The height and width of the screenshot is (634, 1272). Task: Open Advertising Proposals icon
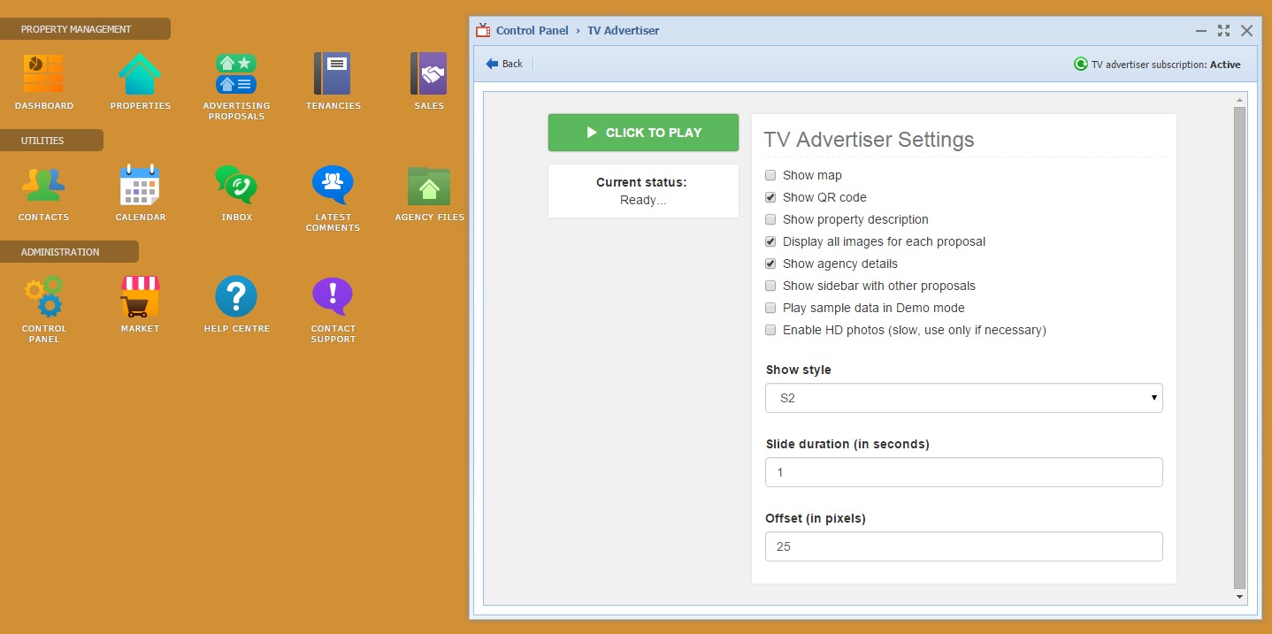click(236, 74)
